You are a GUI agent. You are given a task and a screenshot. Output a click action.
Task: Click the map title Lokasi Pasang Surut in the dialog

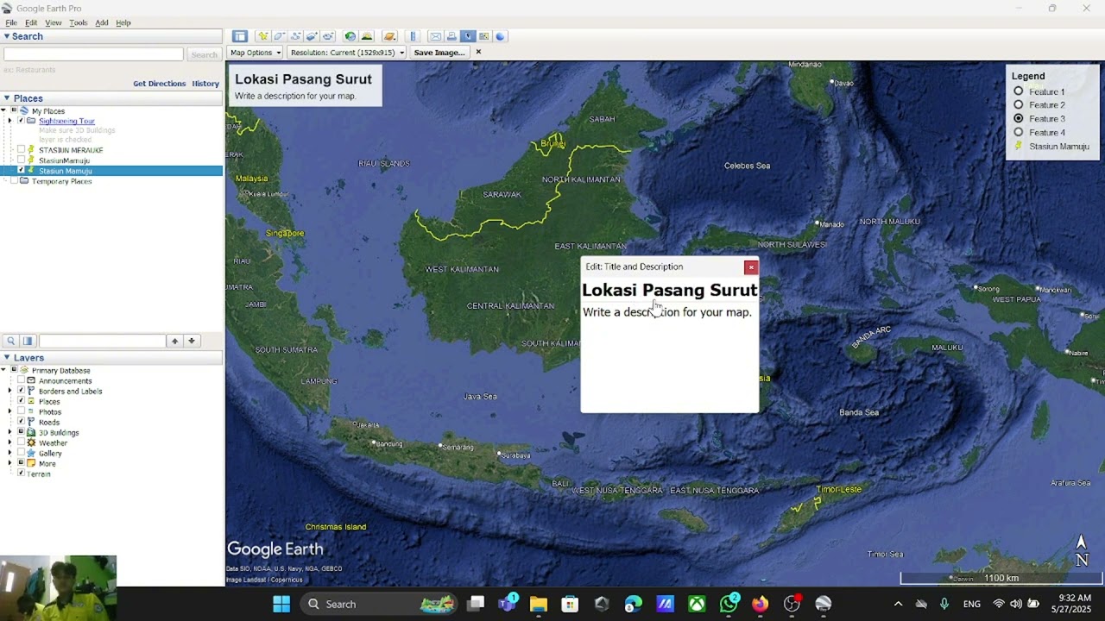coord(670,290)
